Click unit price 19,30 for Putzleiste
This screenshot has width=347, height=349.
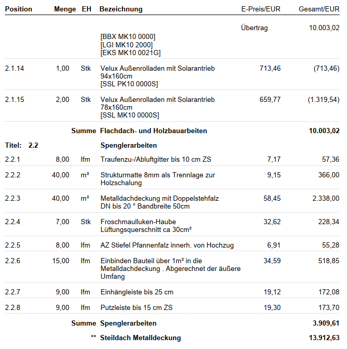coord(272,307)
